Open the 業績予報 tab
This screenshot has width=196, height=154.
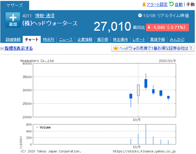[157, 39]
